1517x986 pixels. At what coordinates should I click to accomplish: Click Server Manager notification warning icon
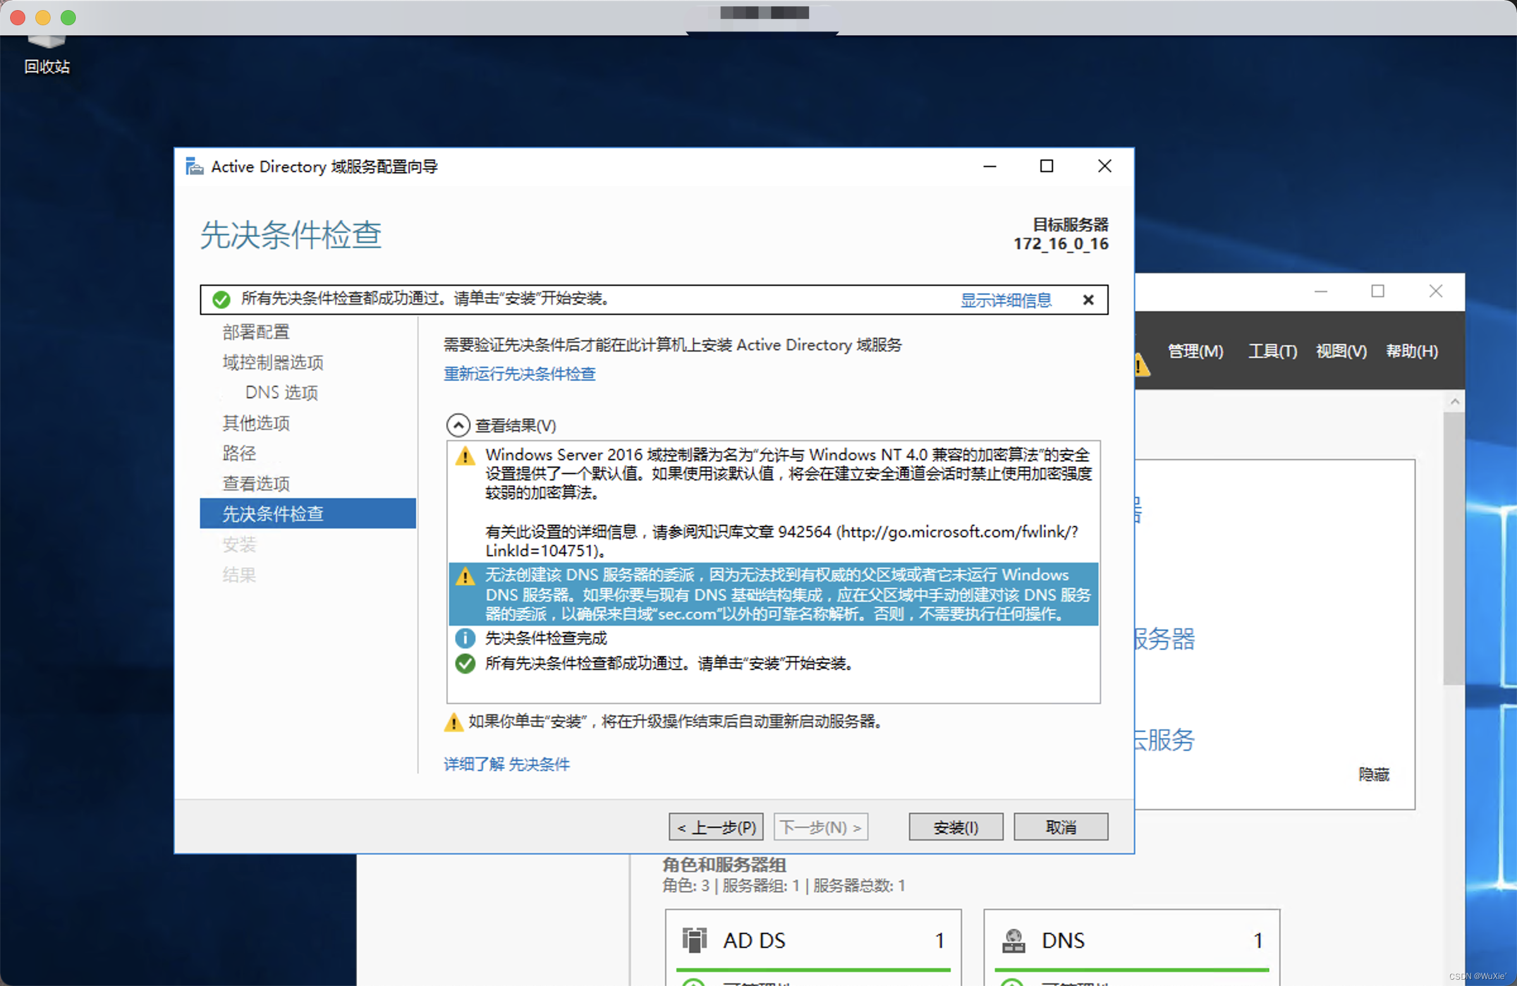click(1142, 365)
